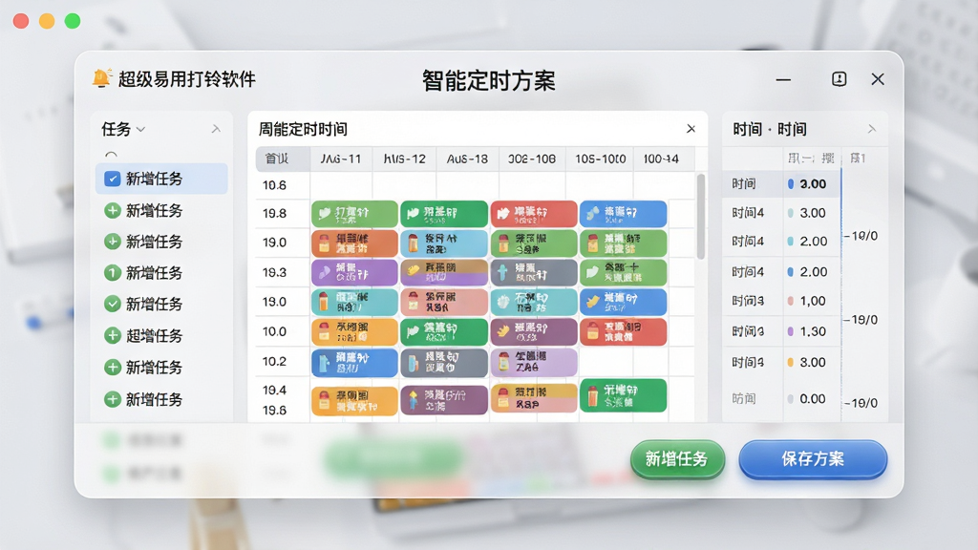
Task: Click the blue 保存方案 button
Action: point(813,459)
